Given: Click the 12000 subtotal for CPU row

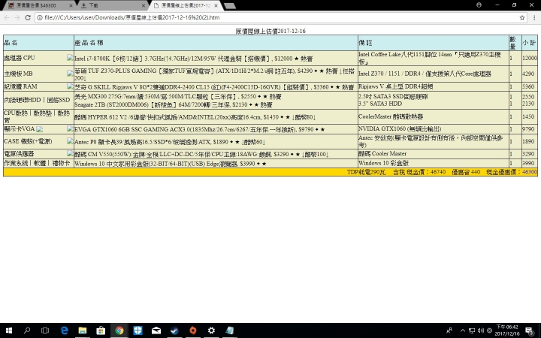Looking at the screenshot, I should (x=530, y=58).
